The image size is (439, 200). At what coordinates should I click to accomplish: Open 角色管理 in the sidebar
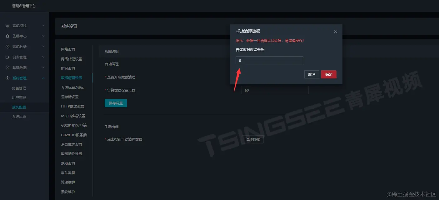point(19,88)
